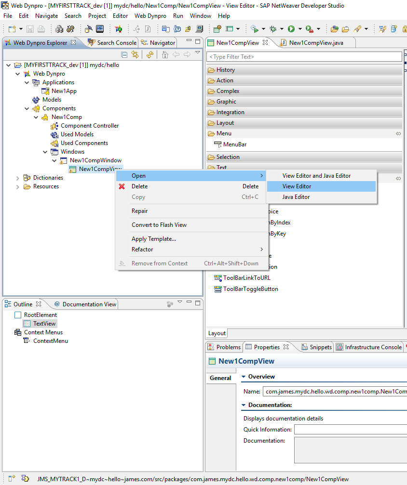This screenshot has height=485, width=407.
Task: Open the Web Dynpro menu
Action: (x=150, y=16)
